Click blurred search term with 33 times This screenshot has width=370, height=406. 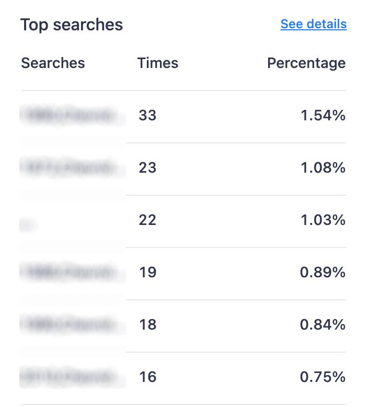[x=70, y=115]
